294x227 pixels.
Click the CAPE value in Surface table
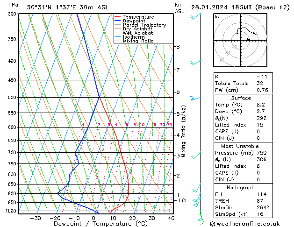click(258, 131)
